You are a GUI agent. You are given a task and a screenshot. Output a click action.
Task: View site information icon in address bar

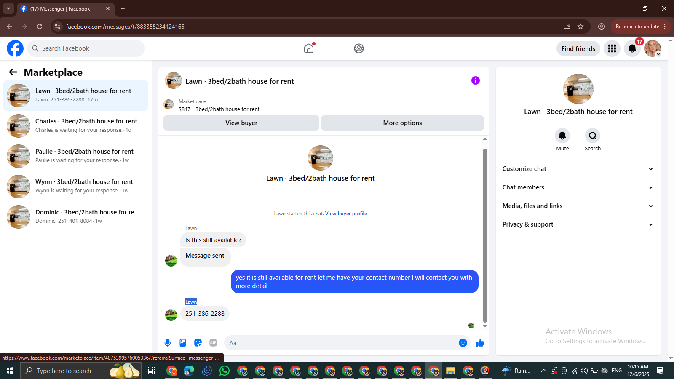[58, 27]
